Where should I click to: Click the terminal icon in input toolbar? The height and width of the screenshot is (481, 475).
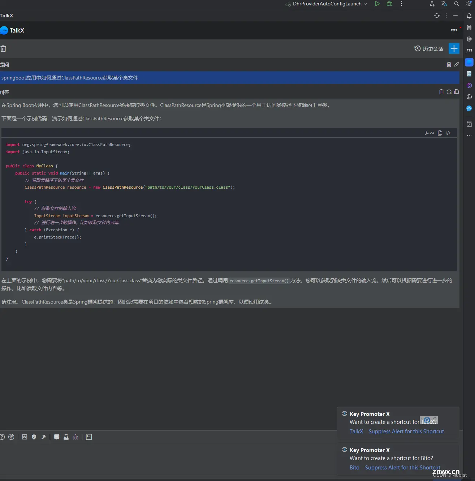click(89, 437)
